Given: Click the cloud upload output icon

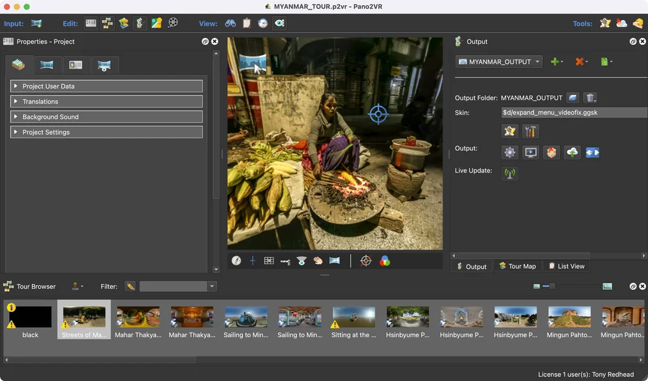Looking at the screenshot, I should point(572,153).
